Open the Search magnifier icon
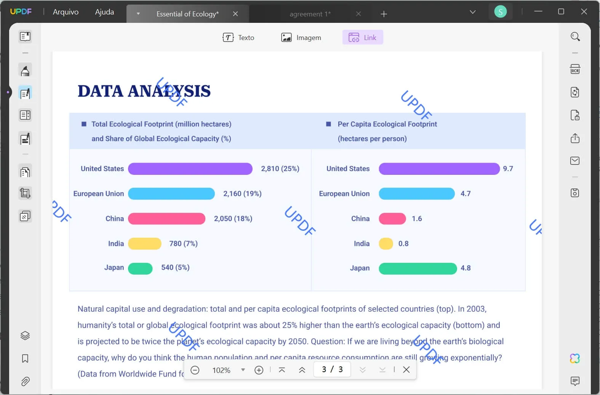 (575, 37)
